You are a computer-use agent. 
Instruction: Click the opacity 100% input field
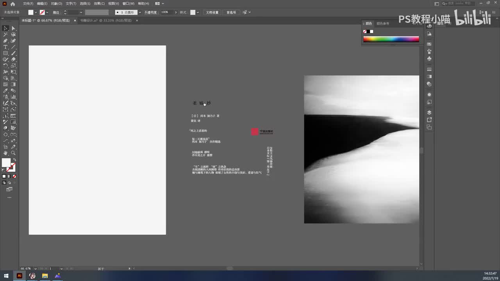(x=166, y=12)
